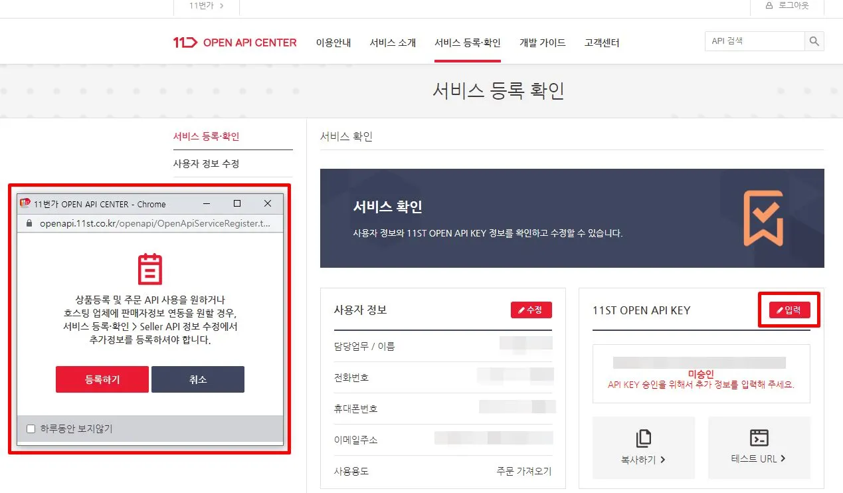Maximize the popup Chrome window
This screenshot has width=843, height=493.
click(237, 203)
